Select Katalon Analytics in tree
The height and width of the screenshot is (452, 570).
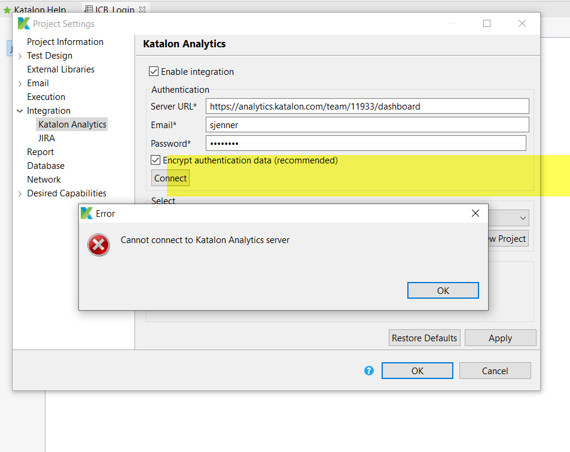tap(72, 125)
